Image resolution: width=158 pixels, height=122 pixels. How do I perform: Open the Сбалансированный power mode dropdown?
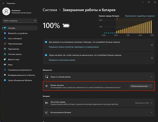point(141,86)
